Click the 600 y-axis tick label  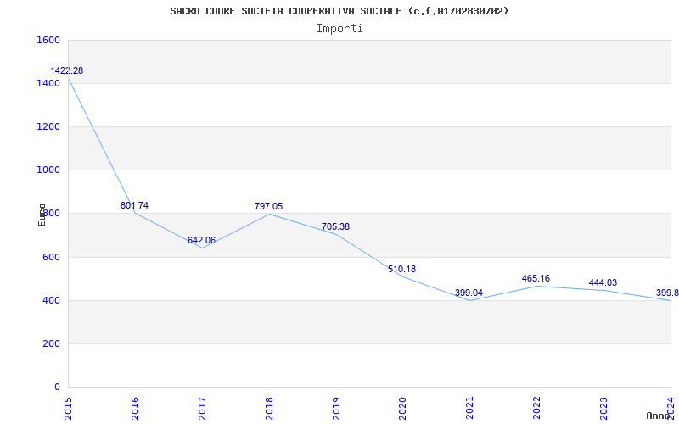[x=51, y=257]
